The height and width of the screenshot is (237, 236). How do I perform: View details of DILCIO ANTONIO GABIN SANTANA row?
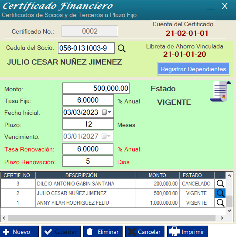point(220,183)
